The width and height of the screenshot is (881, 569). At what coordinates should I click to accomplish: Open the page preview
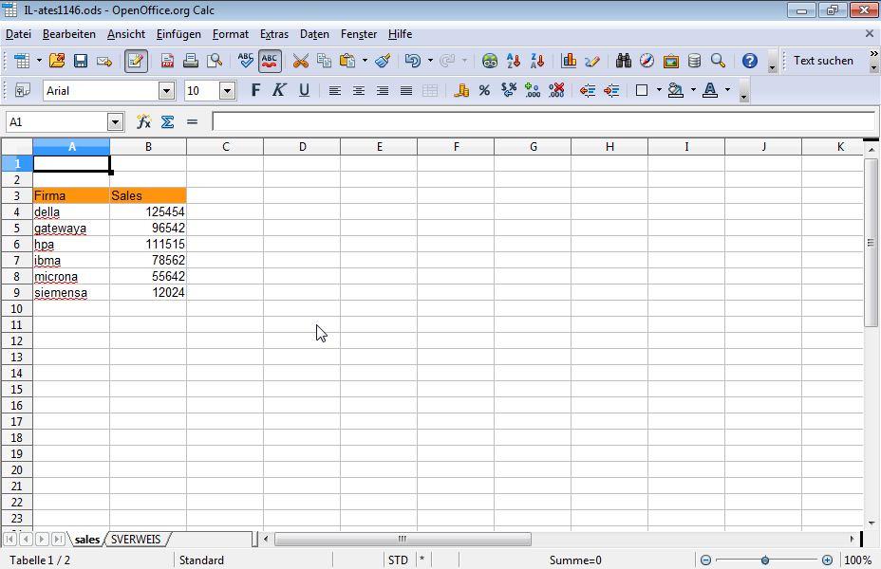[x=215, y=61]
